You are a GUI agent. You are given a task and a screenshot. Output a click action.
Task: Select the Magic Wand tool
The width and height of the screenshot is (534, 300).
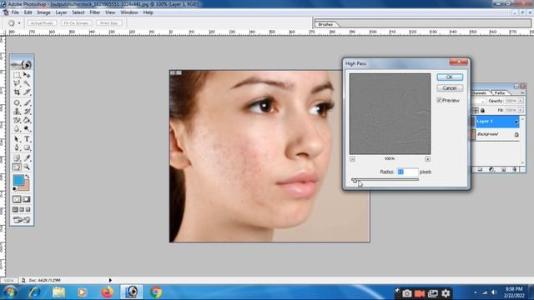point(27,83)
